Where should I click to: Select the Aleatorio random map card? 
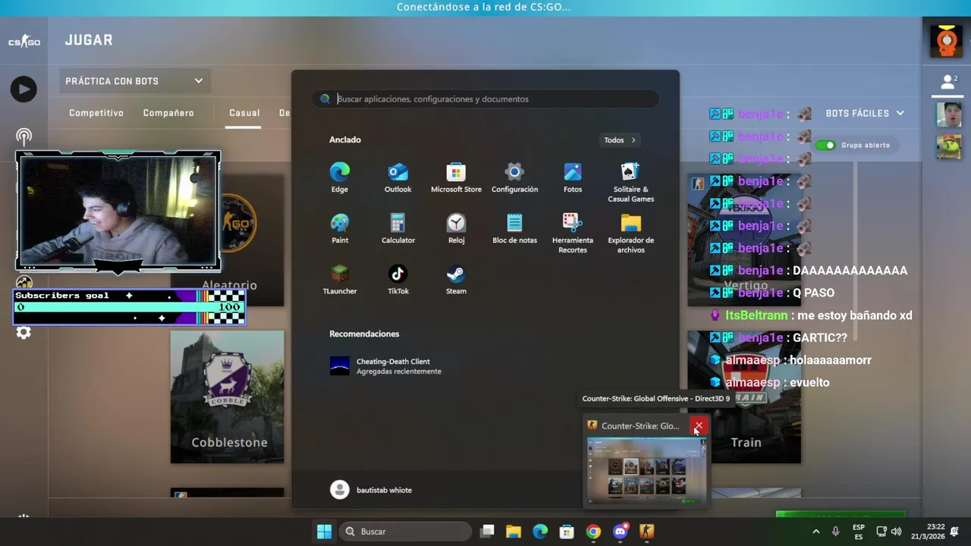point(228,240)
